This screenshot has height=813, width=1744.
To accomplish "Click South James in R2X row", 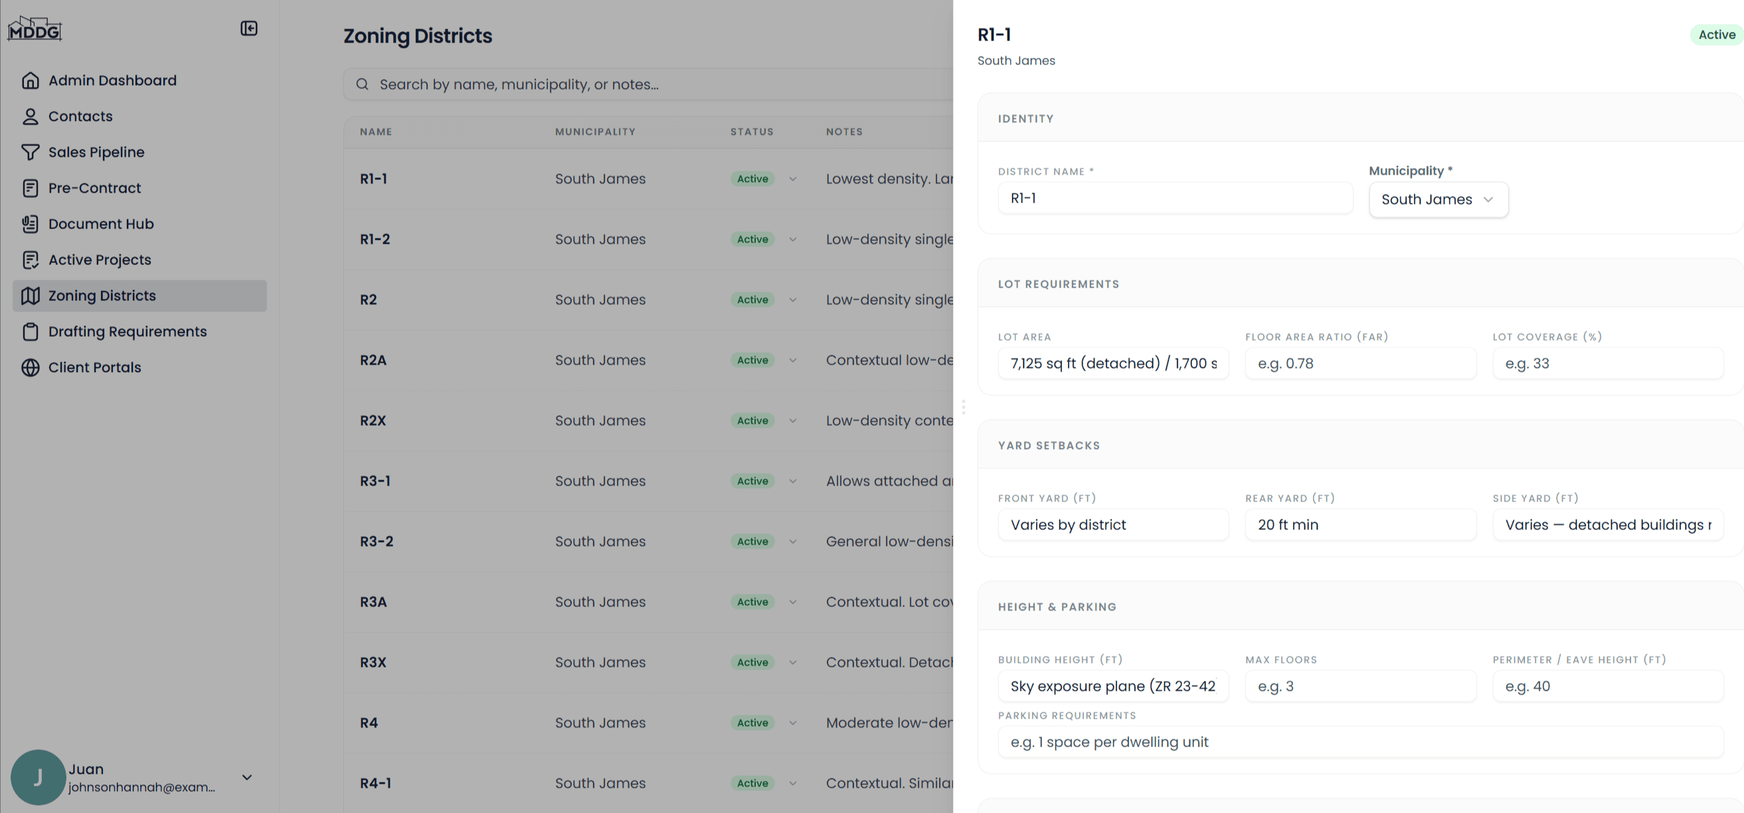I will 600,421.
